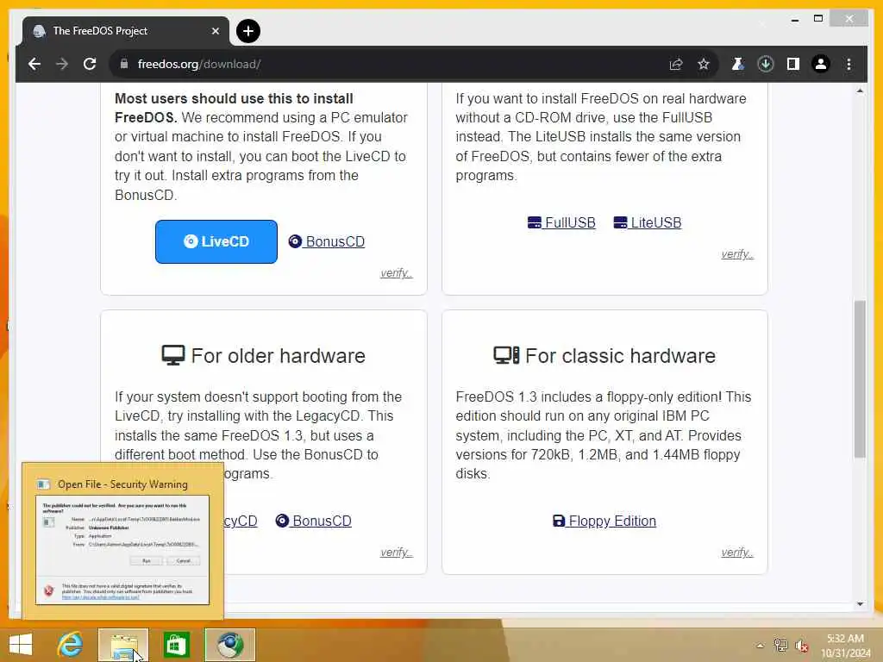
Task: Minimize the browser window
Action: pos(794,20)
